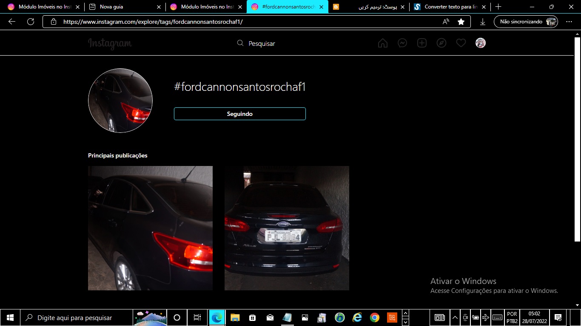Close the Converter texto para link tab
Viewport: 581px width, 326px height.
(x=484, y=7)
